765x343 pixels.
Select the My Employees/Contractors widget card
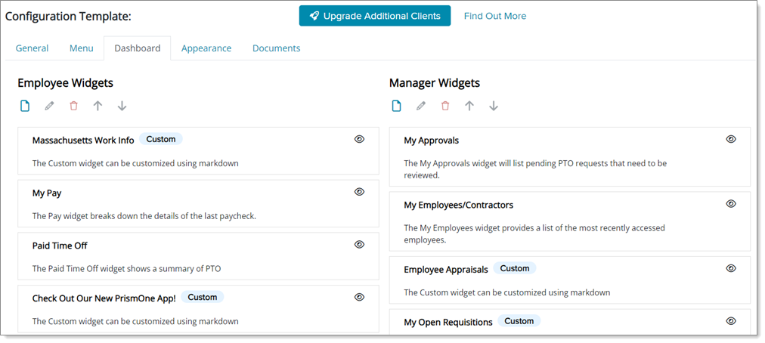[x=570, y=221]
